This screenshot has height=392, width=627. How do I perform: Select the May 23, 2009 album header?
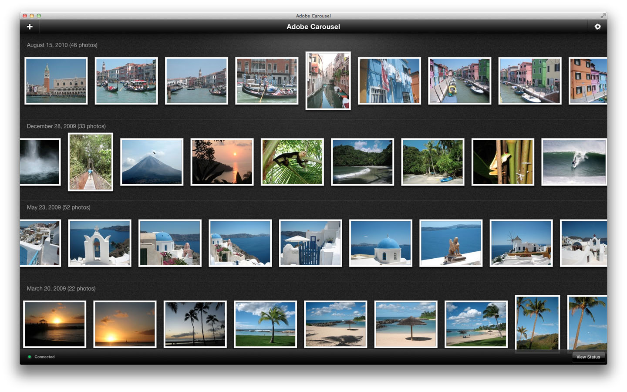pos(58,207)
